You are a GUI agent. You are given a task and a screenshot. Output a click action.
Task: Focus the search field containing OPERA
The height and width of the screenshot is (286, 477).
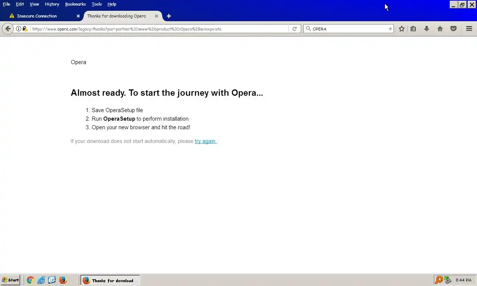point(349,29)
